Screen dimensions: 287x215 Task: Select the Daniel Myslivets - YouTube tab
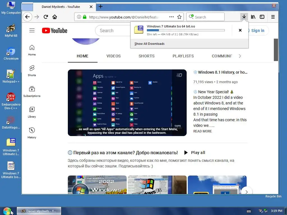point(61,7)
